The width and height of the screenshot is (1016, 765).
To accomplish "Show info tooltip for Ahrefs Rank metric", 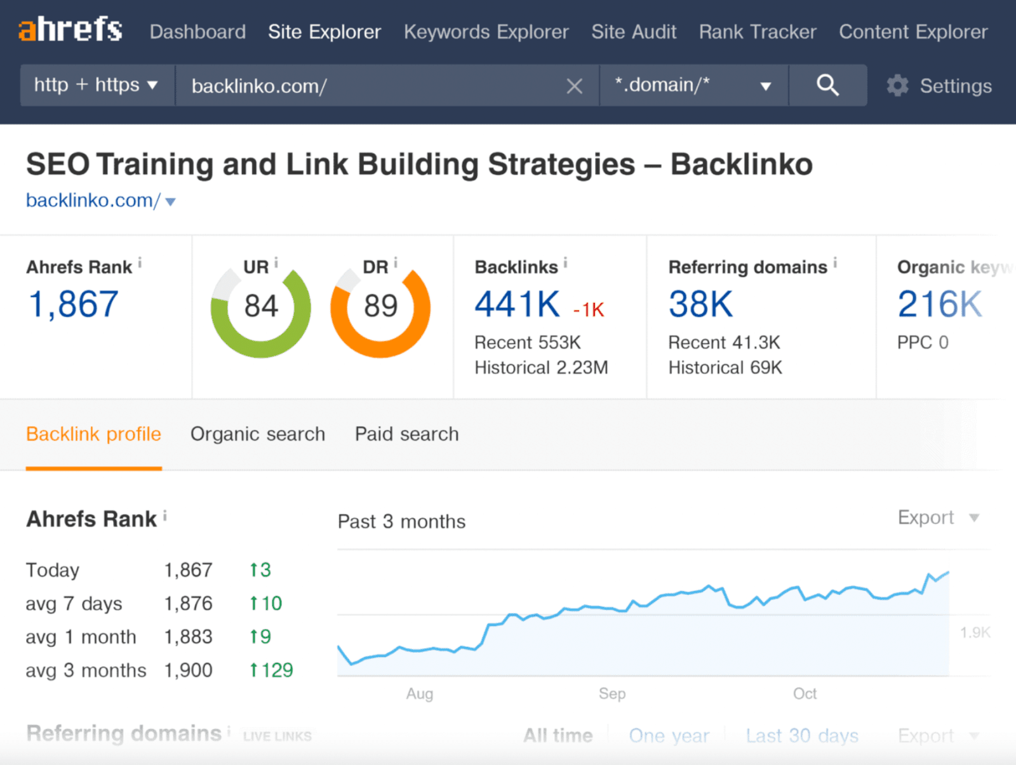I will point(140,262).
